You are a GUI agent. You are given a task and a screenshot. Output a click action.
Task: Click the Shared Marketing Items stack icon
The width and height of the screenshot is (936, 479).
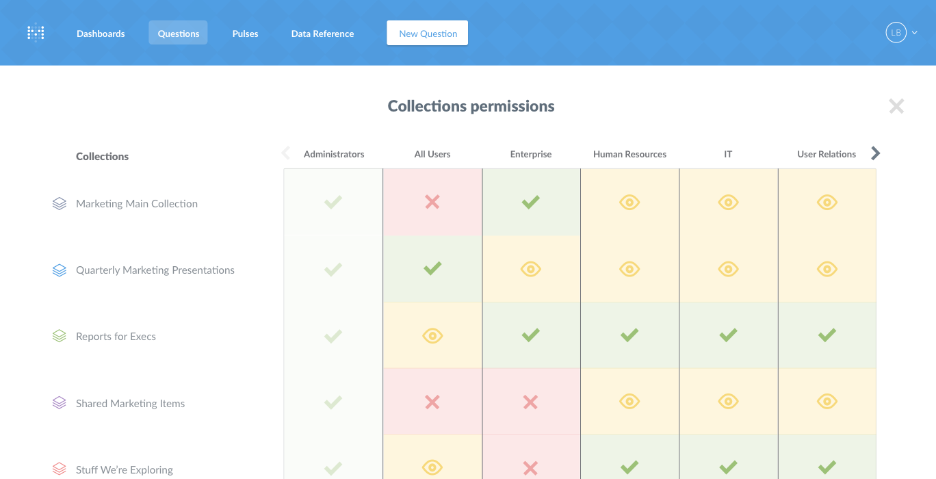60,403
